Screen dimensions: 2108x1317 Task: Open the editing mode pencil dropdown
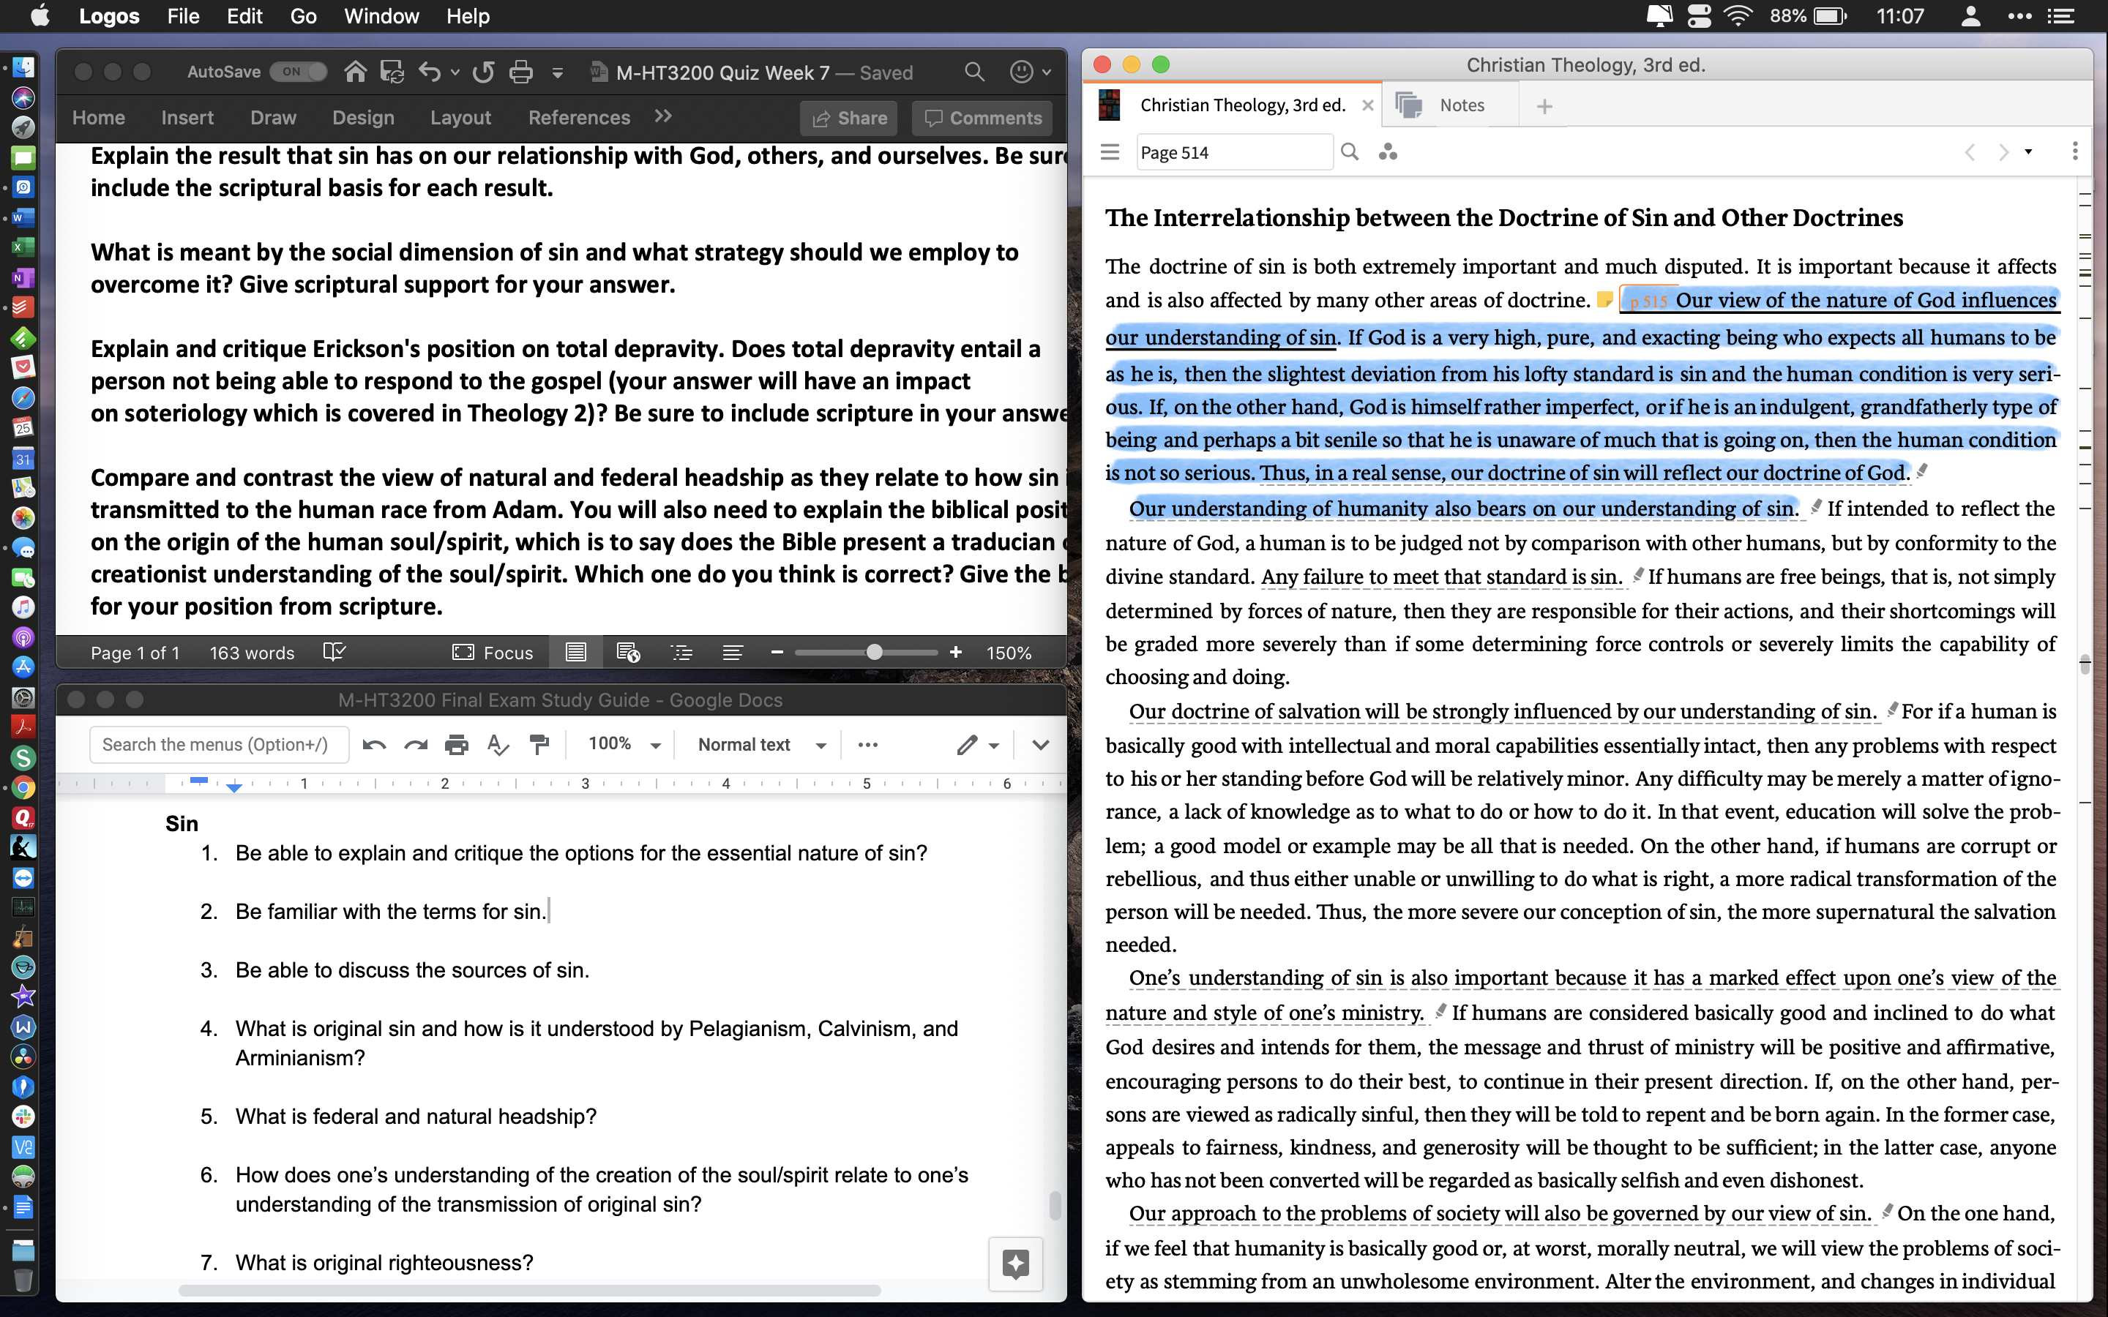click(977, 745)
